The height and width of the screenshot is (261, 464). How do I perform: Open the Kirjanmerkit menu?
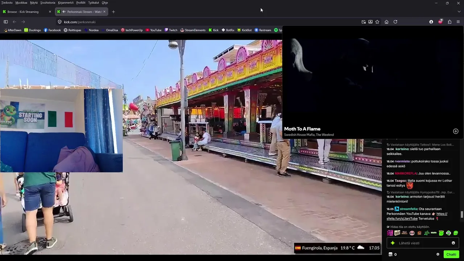tap(66, 3)
